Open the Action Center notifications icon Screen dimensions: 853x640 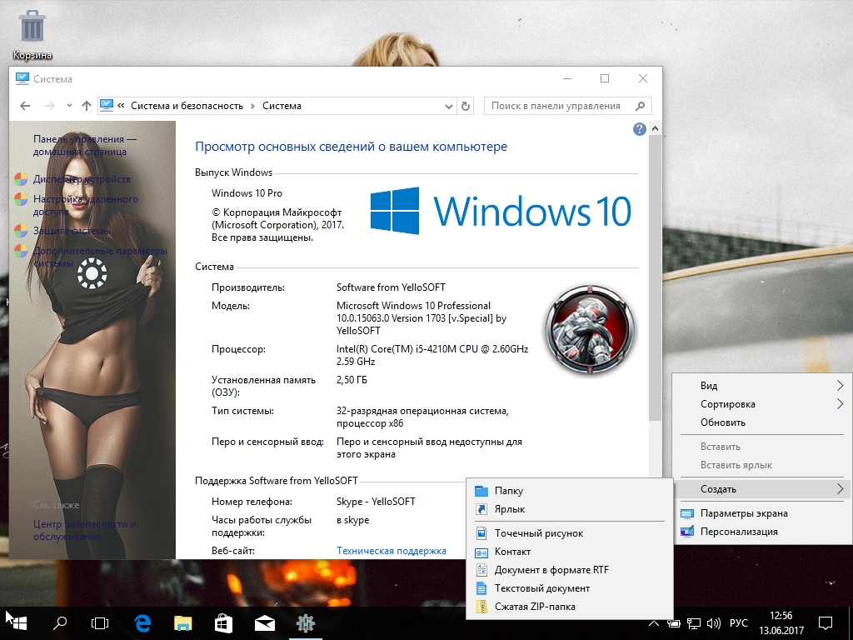click(x=826, y=623)
